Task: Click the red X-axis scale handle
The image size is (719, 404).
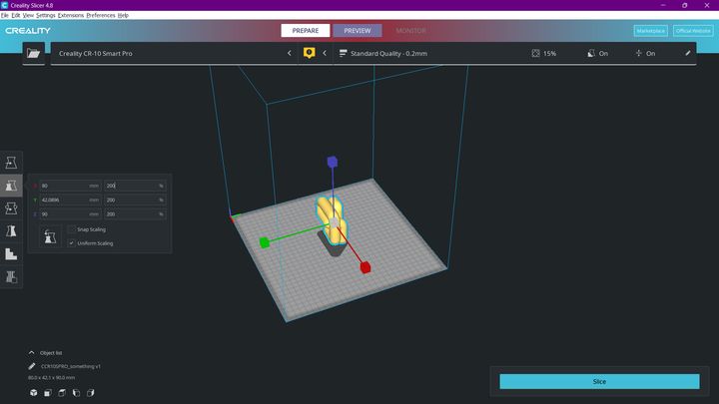Action: [365, 267]
